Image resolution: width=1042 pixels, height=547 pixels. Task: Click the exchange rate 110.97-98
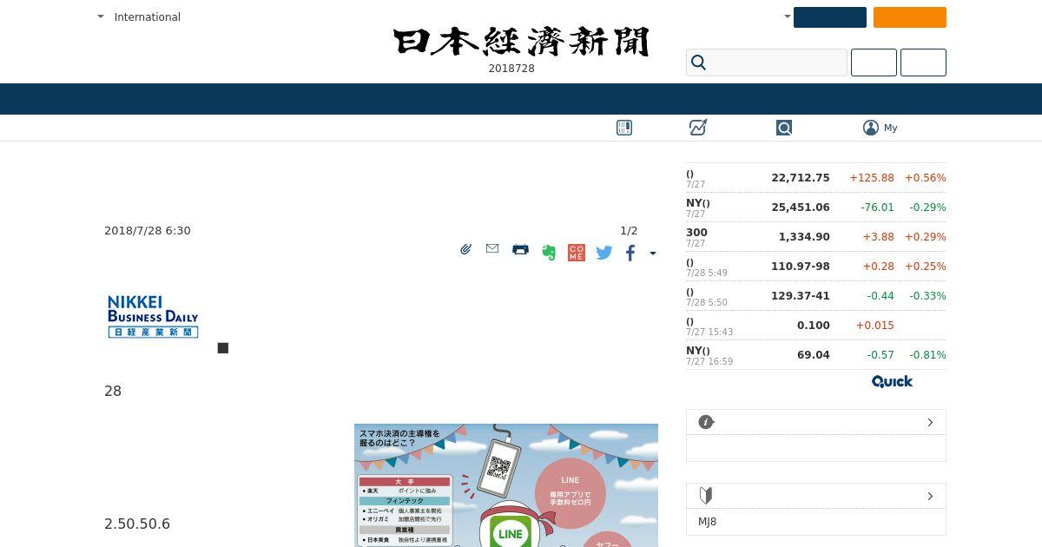801,266
